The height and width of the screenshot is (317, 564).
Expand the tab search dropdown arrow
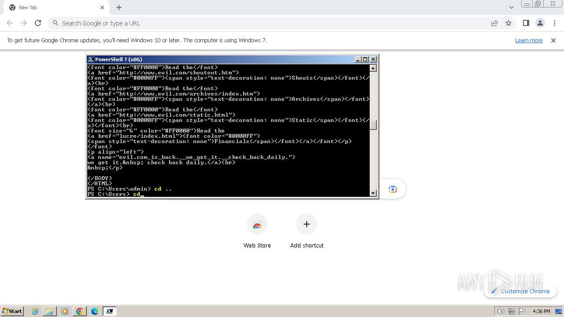[x=511, y=7]
